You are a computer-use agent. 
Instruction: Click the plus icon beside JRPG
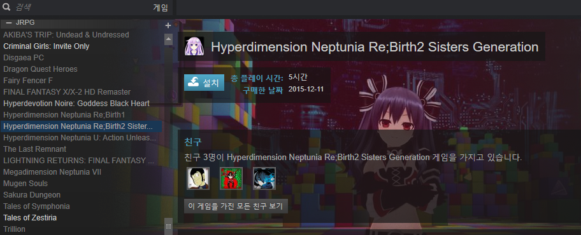point(168,25)
